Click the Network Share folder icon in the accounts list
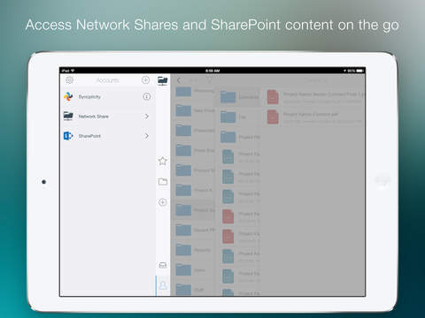This screenshot has width=425, height=318. [68, 117]
